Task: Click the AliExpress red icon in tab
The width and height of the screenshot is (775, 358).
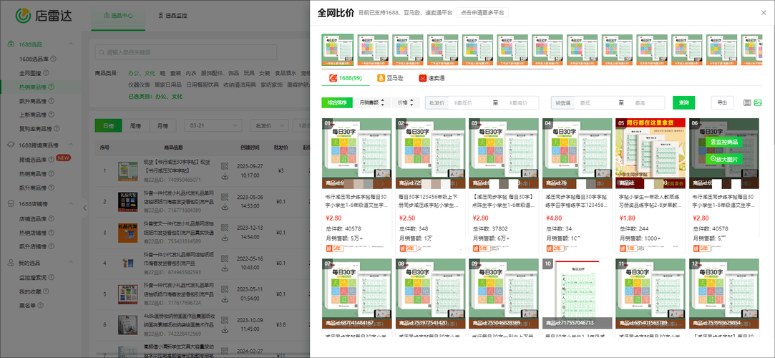Action: click(x=422, y=78)
